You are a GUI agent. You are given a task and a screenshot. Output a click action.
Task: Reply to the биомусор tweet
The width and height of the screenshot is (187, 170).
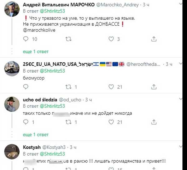[x=26, y=87]
